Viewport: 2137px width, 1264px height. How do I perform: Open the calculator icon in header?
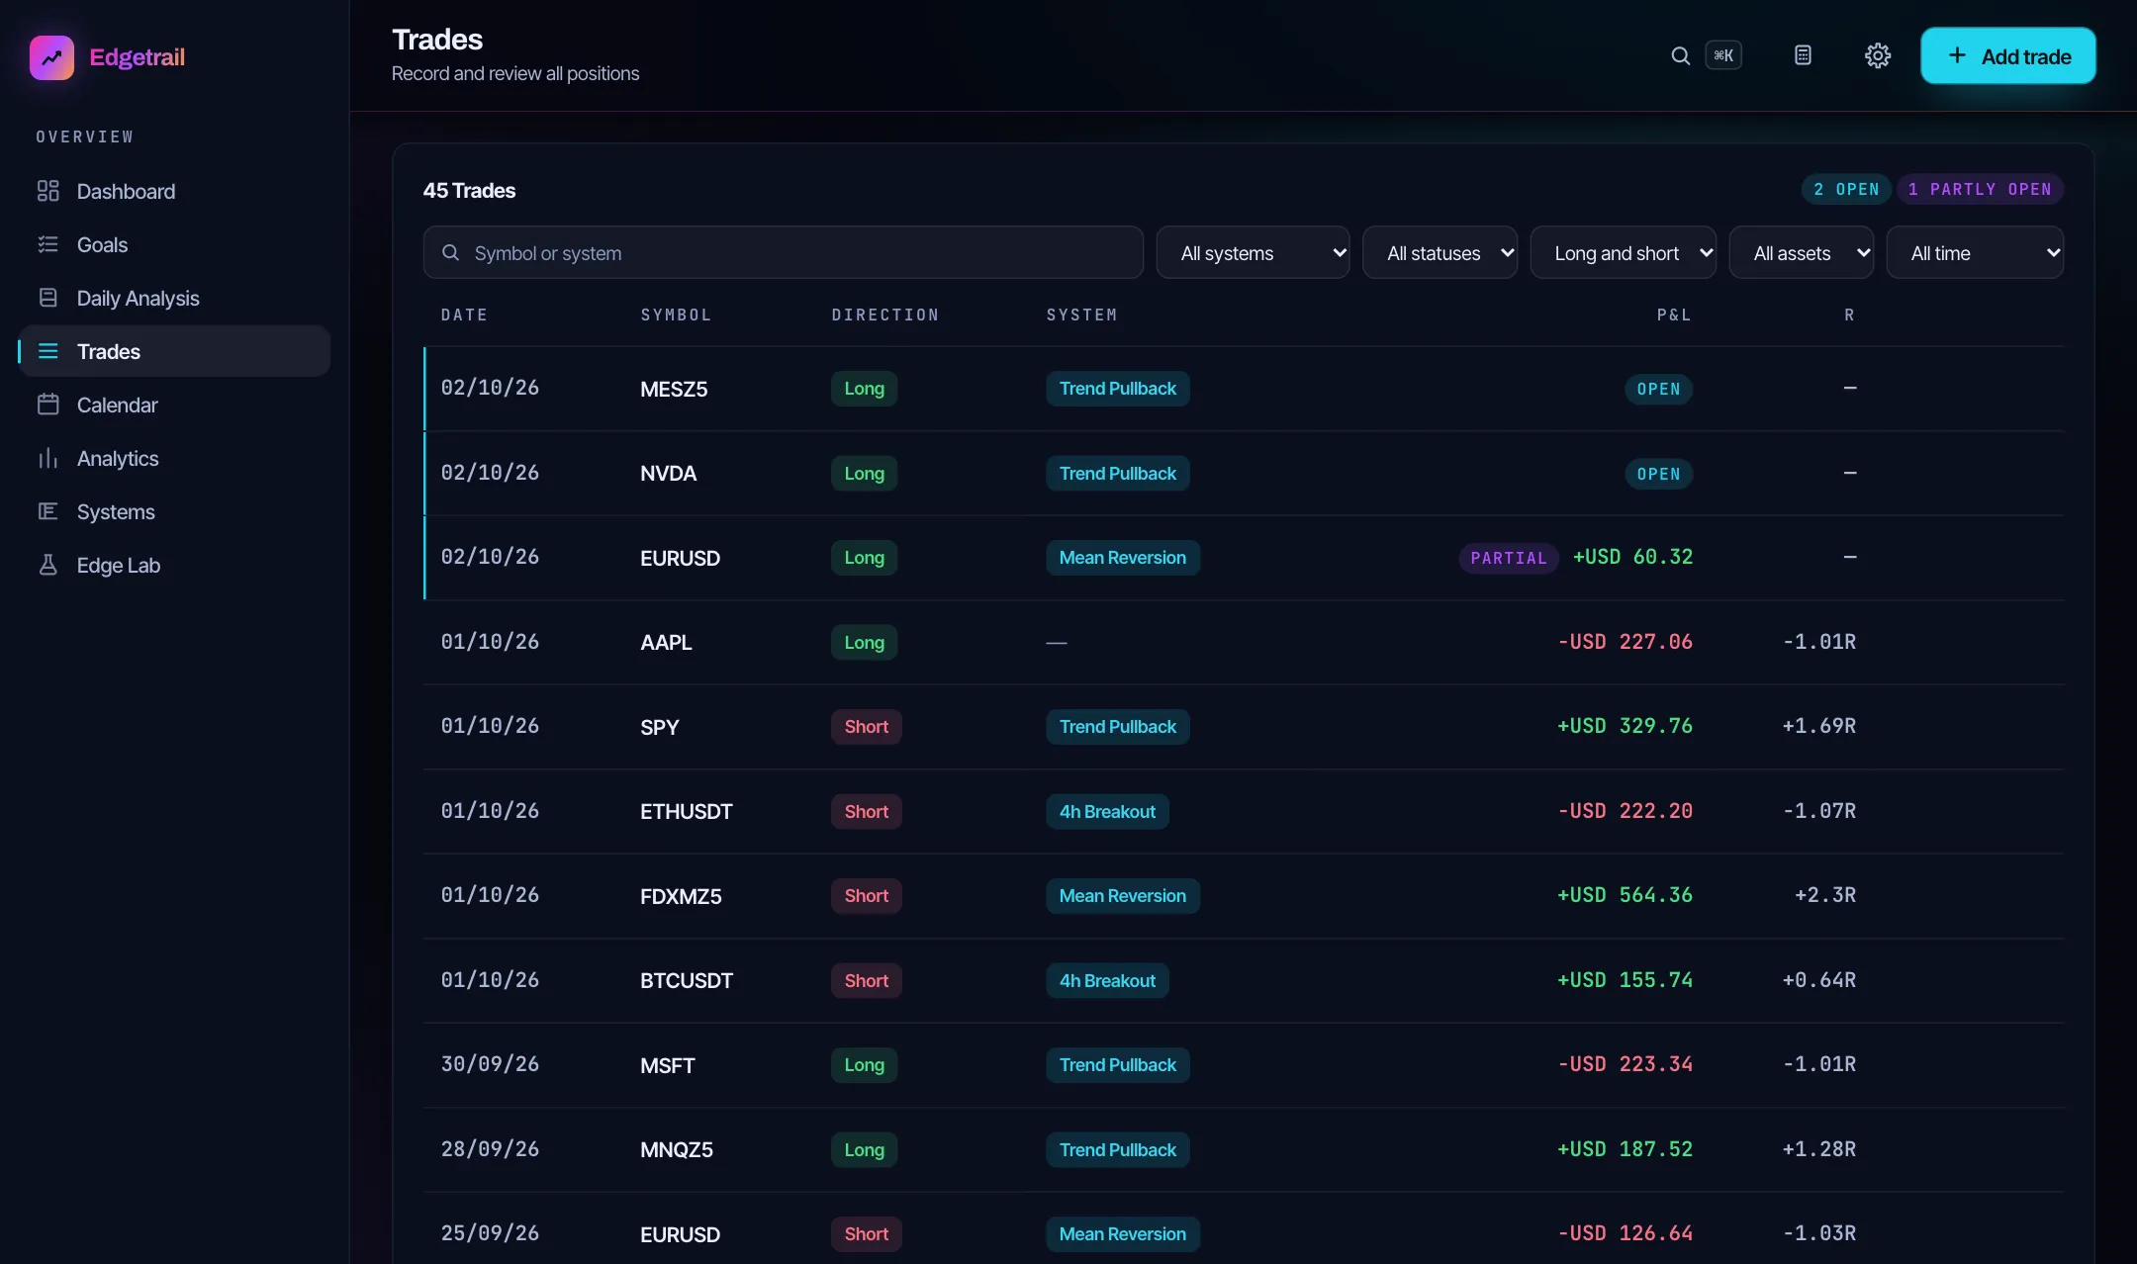pyautogui.click(x=1803, y=55)
